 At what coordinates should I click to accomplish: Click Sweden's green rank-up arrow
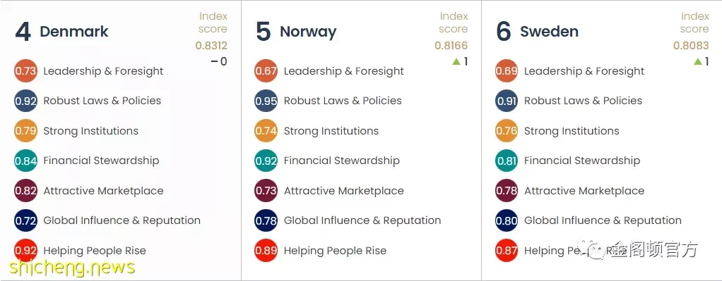click(697, 61)
